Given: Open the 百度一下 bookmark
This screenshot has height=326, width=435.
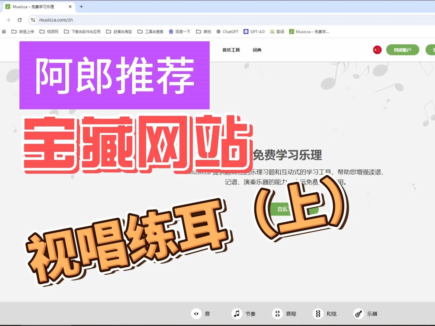Looking at the screenshot, I should point(180,31).
